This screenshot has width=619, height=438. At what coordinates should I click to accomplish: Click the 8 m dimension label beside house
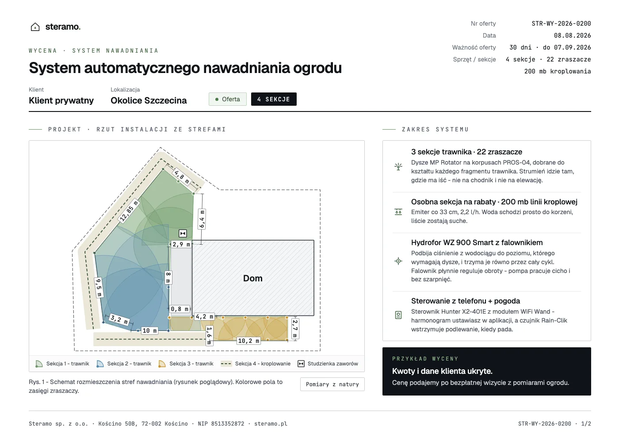pyautogui.click(x=168, y=278)
